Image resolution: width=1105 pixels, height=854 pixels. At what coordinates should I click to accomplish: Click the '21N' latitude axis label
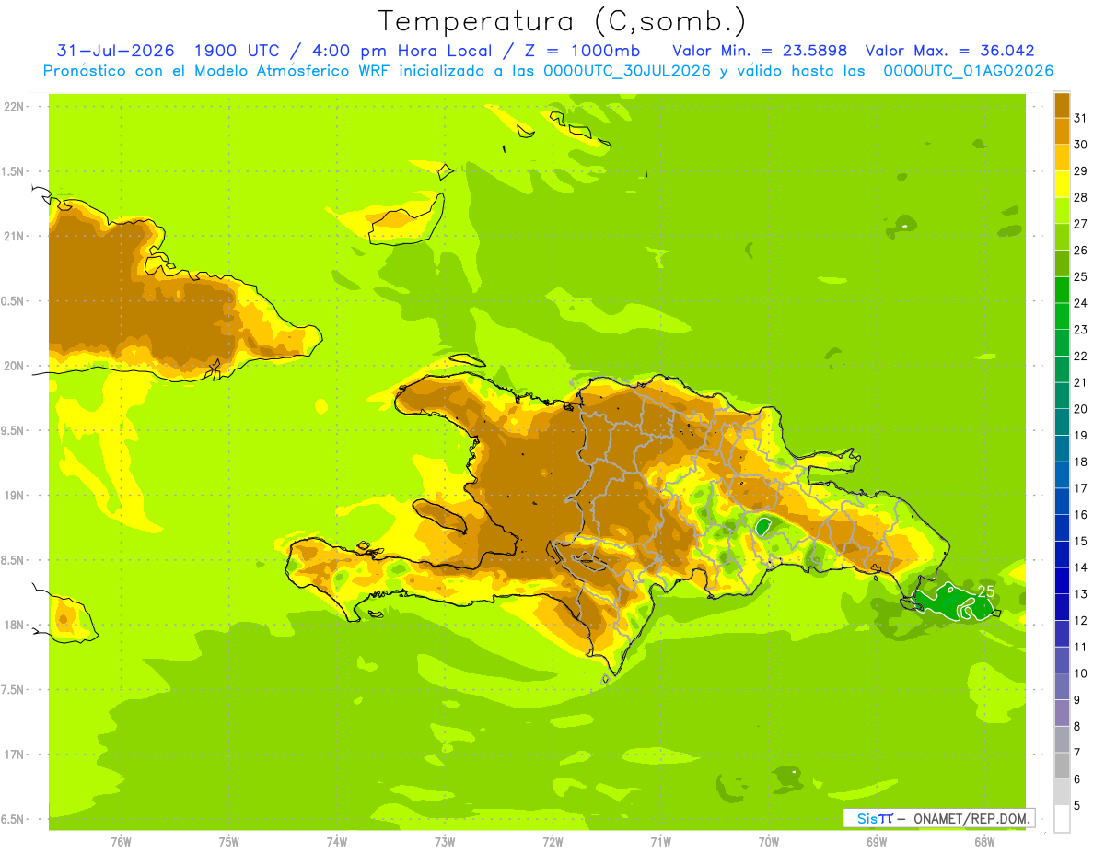[15, 236]
